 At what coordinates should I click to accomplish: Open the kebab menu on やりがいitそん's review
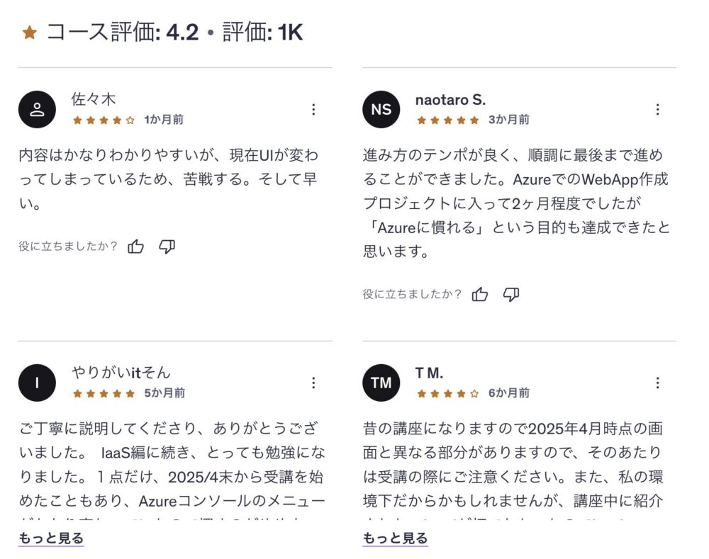tap(313, 383)
